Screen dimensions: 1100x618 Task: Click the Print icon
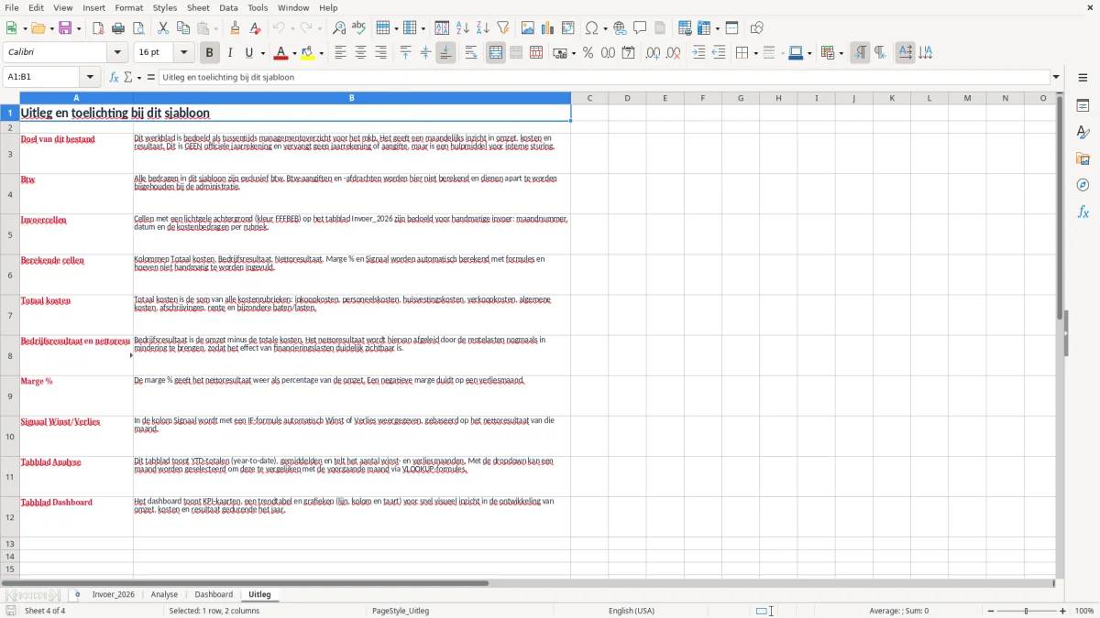click(x=118, y=28)
